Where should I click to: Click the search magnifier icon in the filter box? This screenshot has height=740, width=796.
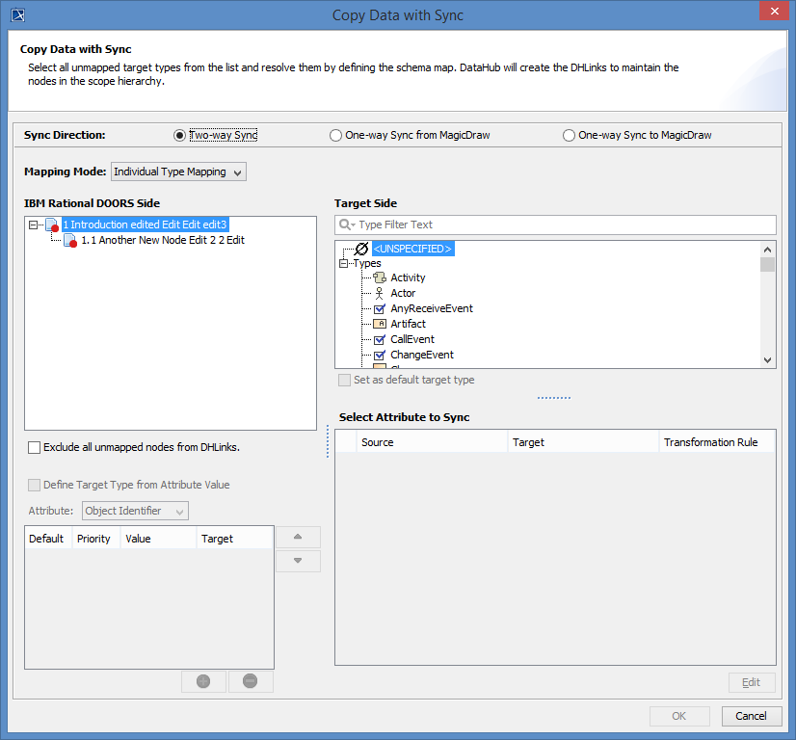[346, 225]
